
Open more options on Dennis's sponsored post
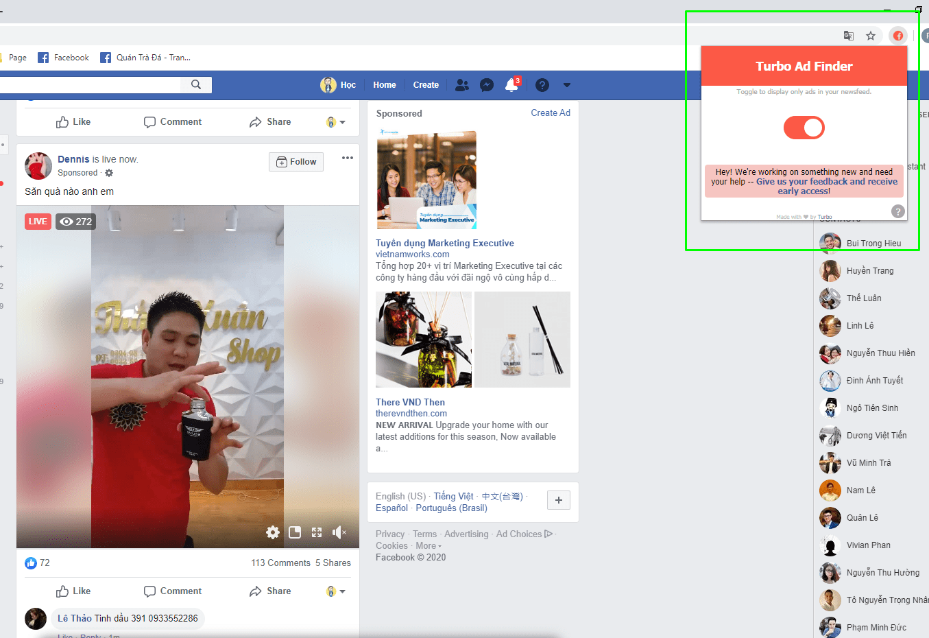(347, 158)
